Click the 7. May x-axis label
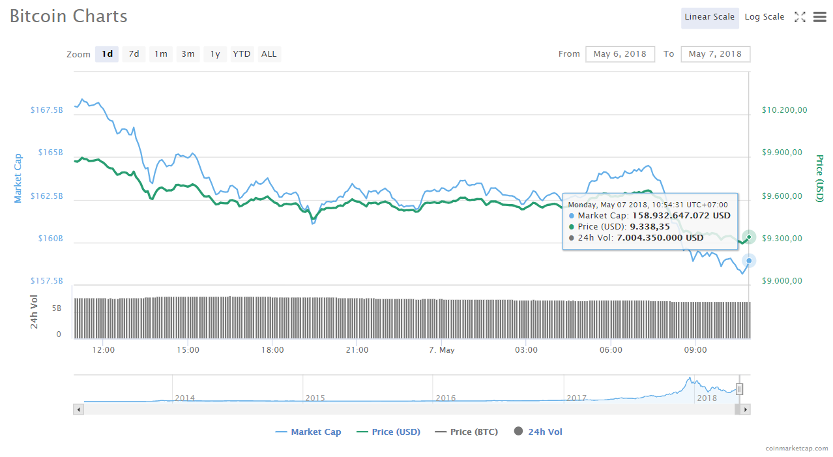 (442, 350)
